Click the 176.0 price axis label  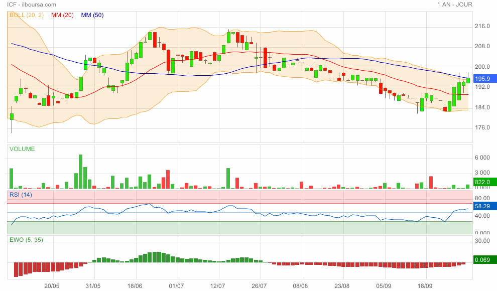[x=482, y=127]
